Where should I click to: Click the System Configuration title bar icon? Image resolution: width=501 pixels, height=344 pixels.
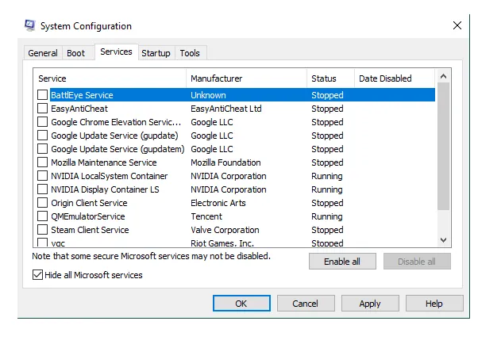pyautogui.click(x=29, y=25)
